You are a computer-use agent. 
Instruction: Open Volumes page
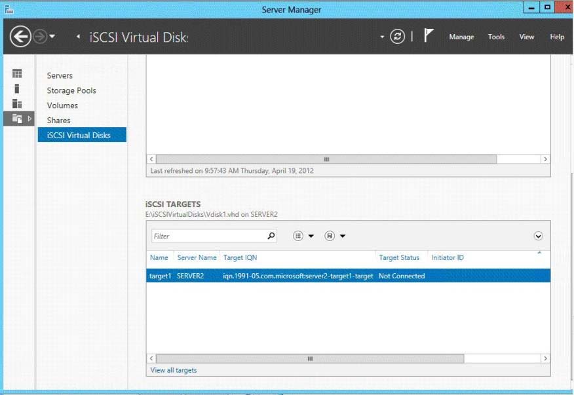click(x=62, y=105)
